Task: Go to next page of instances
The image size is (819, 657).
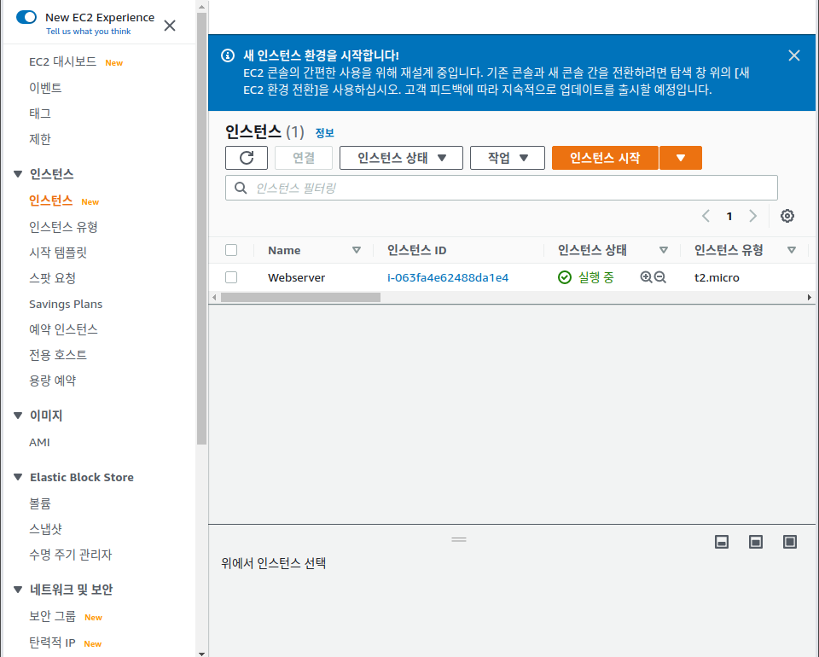Action: pyautogui.click(x=752, y=216)
